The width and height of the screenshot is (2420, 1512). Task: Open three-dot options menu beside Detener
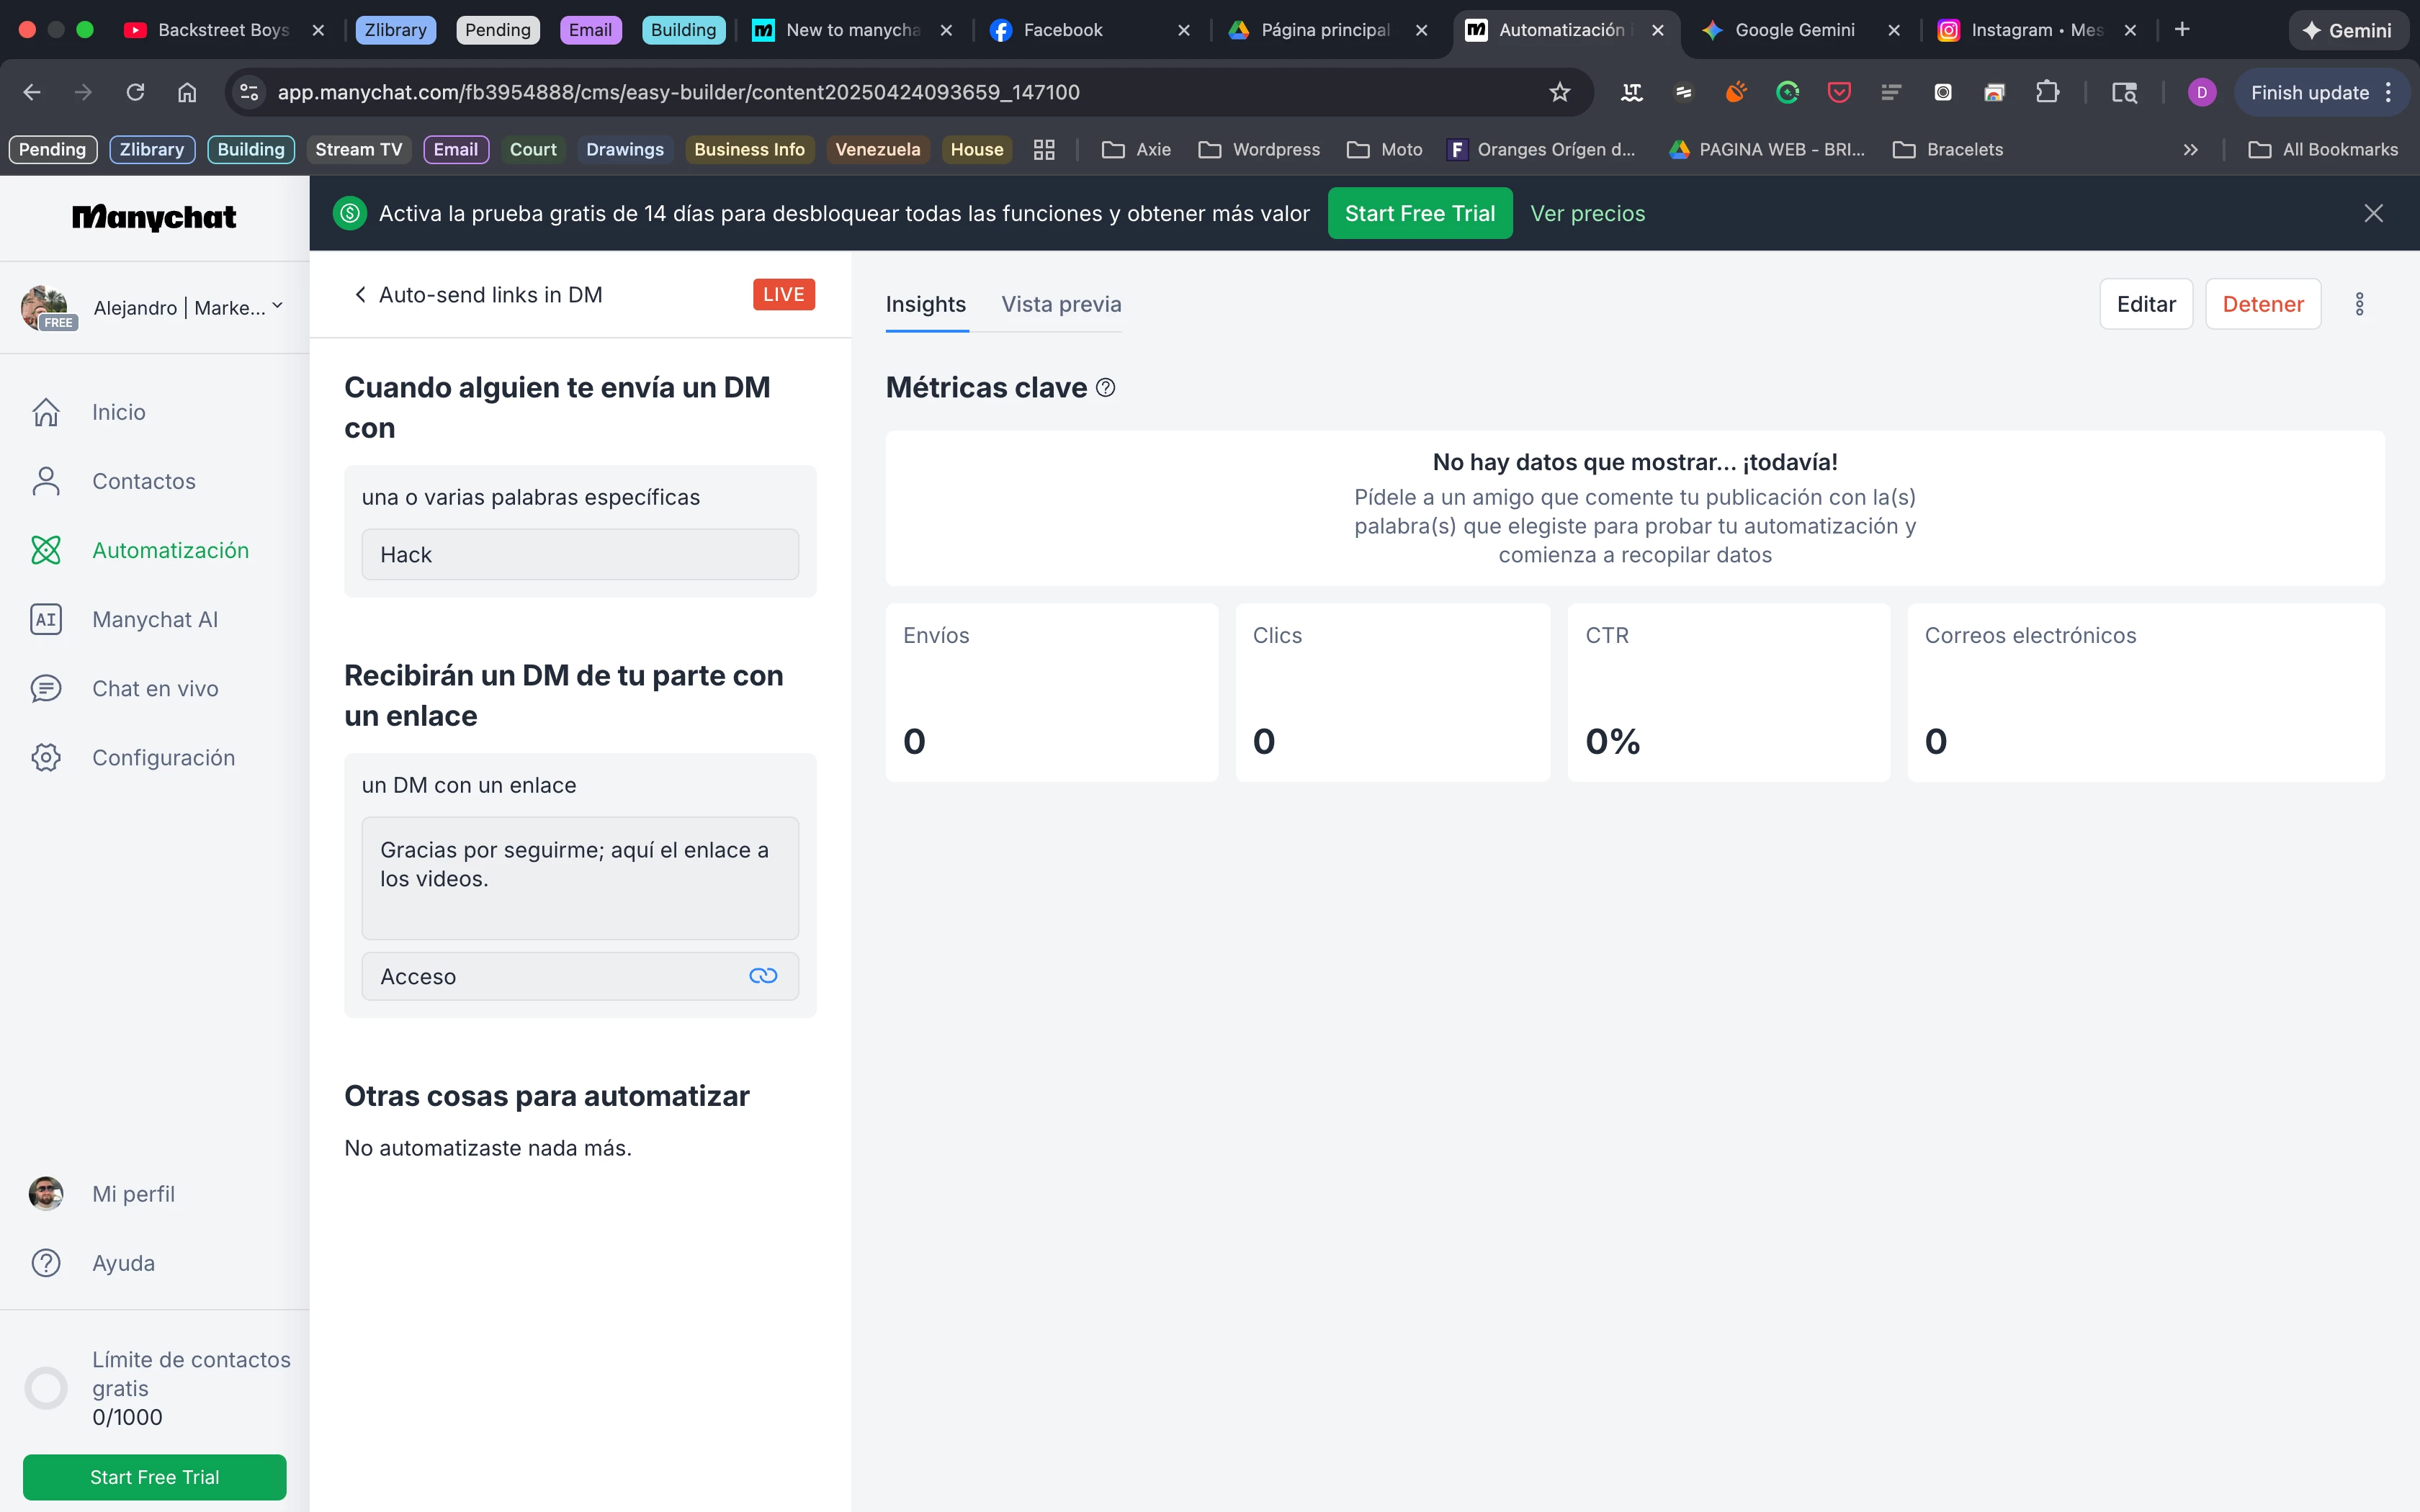point(2359,304)
